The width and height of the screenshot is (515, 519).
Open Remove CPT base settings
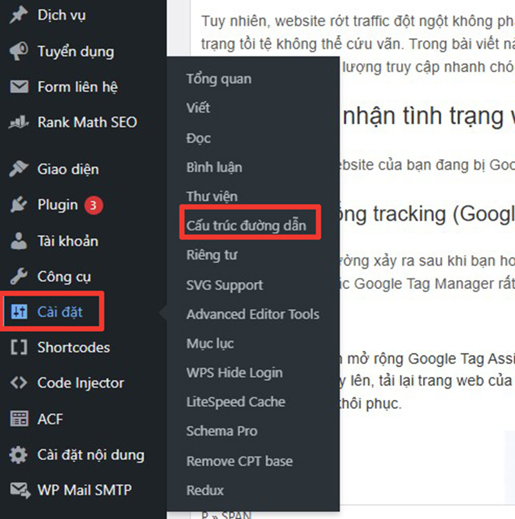click(x=239, y=461)
